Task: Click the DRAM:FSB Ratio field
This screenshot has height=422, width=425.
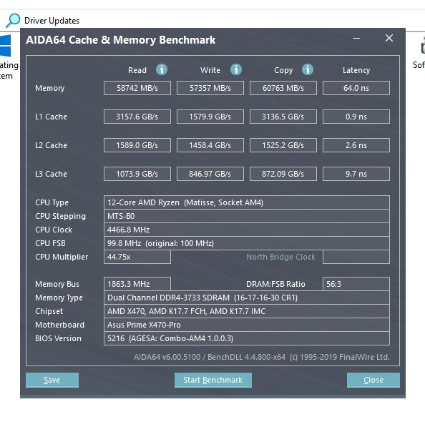Action: (x=356, y=284)
